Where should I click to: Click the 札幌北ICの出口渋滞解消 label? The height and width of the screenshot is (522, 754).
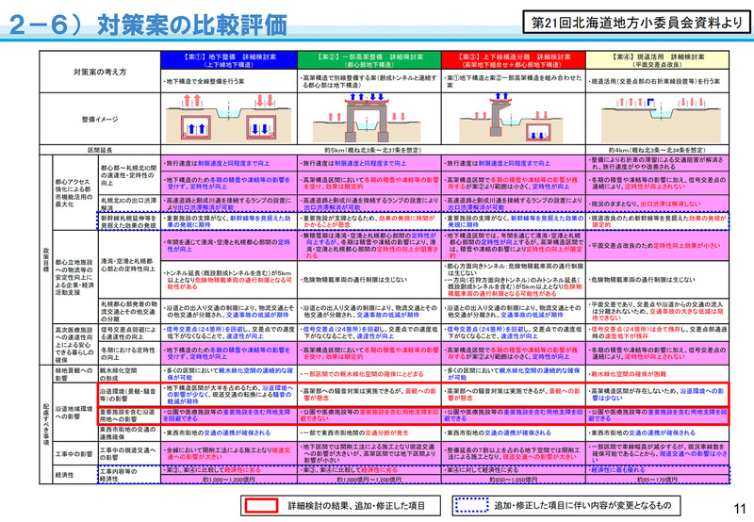129,204
